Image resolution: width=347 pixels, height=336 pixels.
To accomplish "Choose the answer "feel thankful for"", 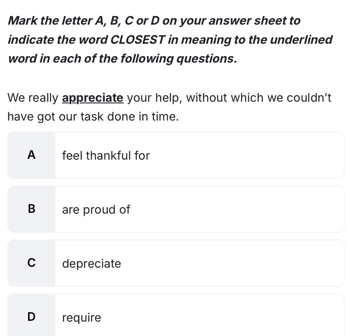I will pyautogui.click(x=106, y=155).
